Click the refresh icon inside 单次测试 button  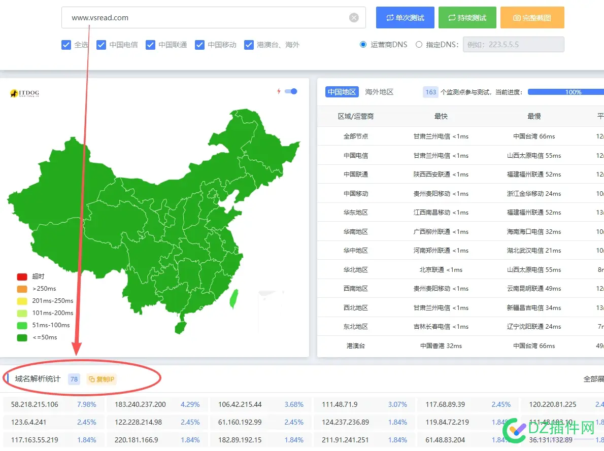point(390,17)
